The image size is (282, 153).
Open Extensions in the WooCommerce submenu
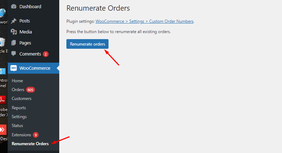(x=21, y=135)
